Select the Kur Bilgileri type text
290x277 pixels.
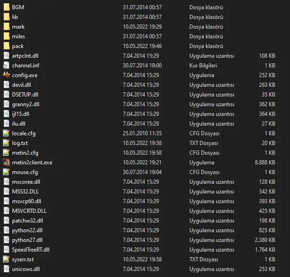tap(203, 66)
